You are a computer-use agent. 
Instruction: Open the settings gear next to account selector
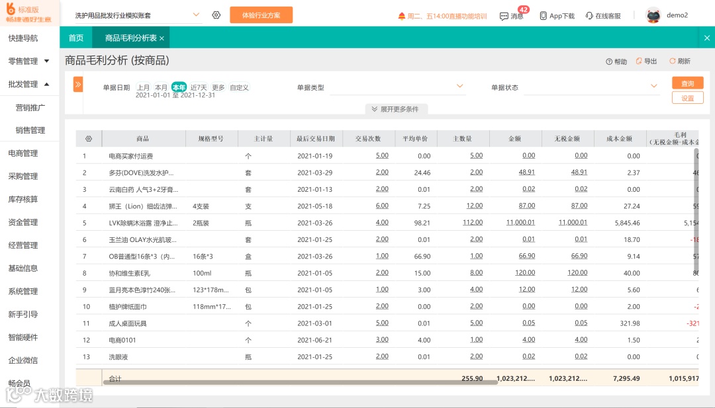pyautogui.click(x=216, y=15)
